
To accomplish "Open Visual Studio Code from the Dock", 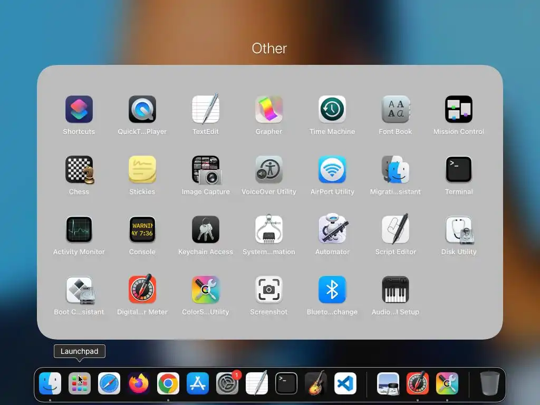I will (x=345, y=383).
